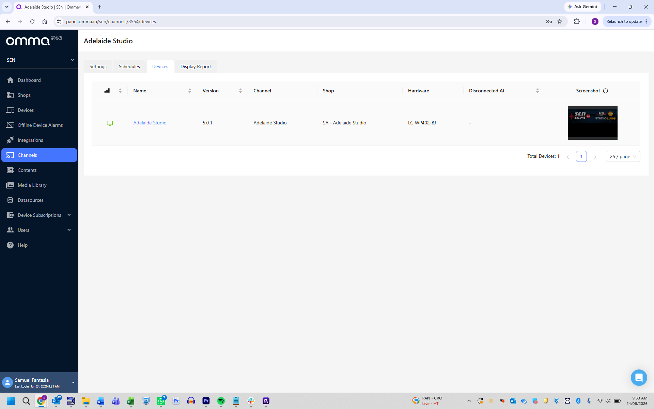Switch to Schedules tab
The height and width of the screenshot is (409, 654).
(x=129, y=66)
